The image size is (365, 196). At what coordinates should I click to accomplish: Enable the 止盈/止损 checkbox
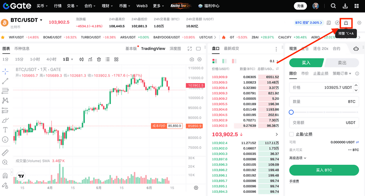click(292, 134)
